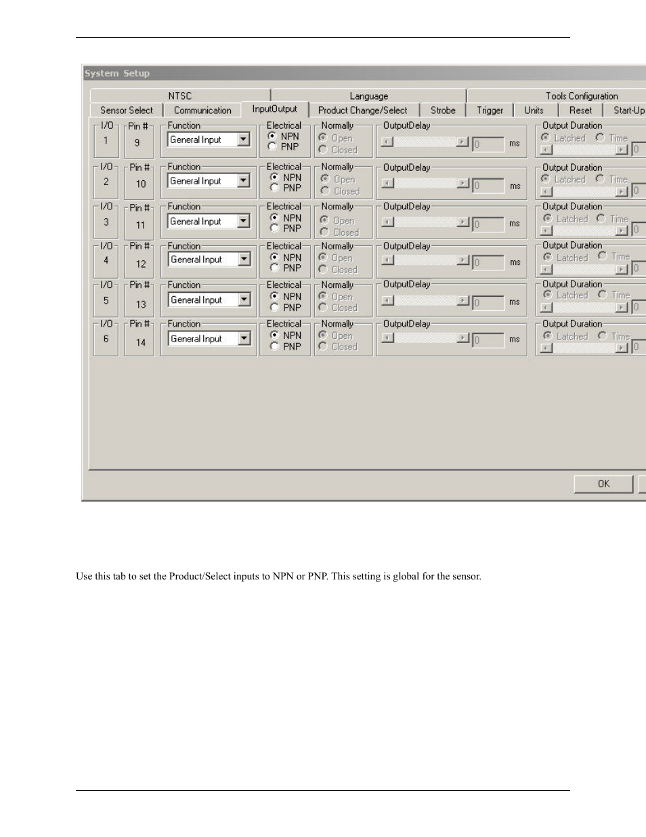This screenshot has height=837, width=646.
Task: Click Pin # 9 value
Action: click(137, 142)
